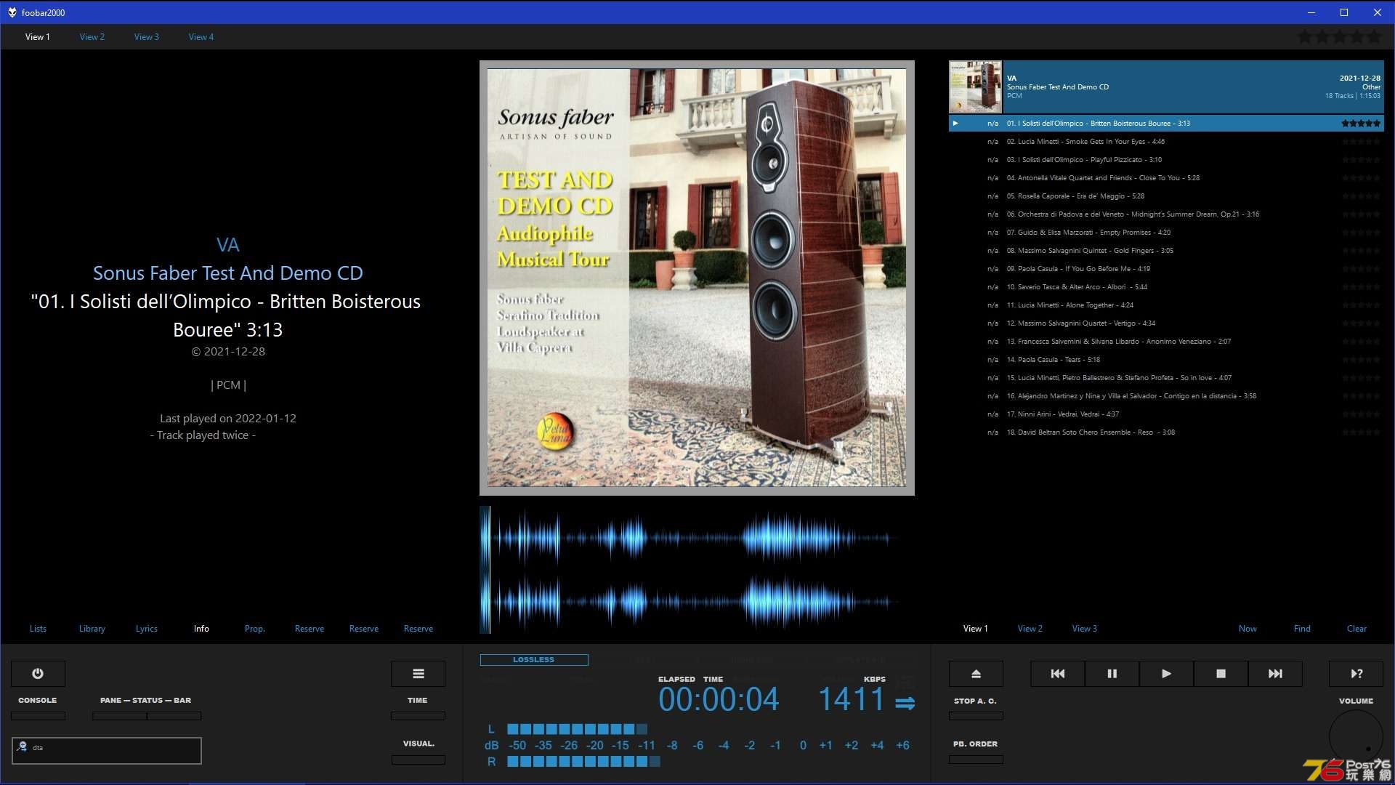Click the Clear link below the playlist
This screenshot has height=785, width=1395.
[x=1356, y=629]
